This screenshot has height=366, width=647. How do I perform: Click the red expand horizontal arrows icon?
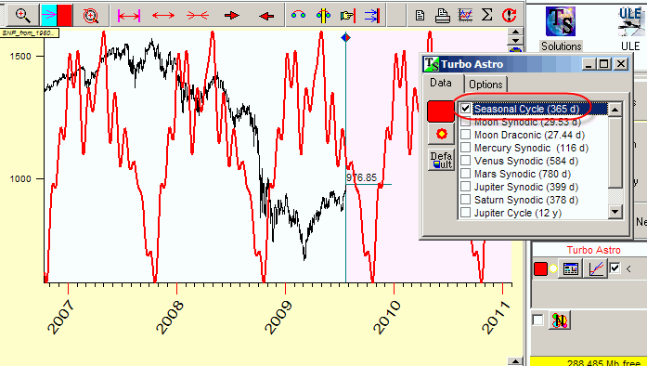pos(163,16)
